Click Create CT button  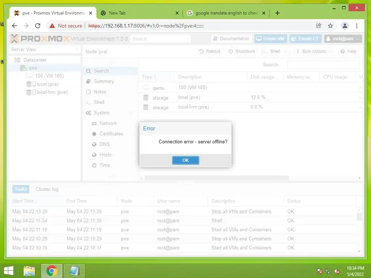click(305, 38)
